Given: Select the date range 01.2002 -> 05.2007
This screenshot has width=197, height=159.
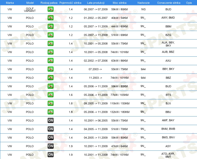Looking at the screenshot, I should tap(96, 18).
